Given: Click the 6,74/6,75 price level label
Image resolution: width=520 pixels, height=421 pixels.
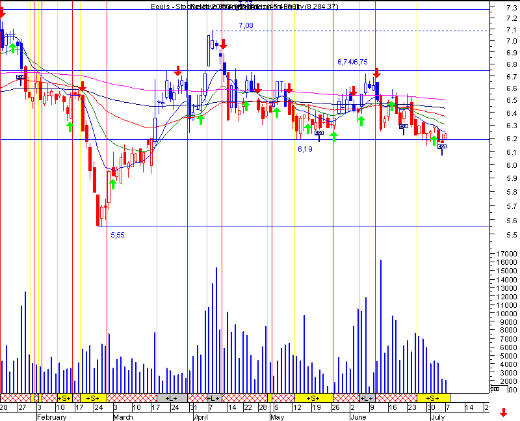Looking at the screenshot, I should point(352,62).
